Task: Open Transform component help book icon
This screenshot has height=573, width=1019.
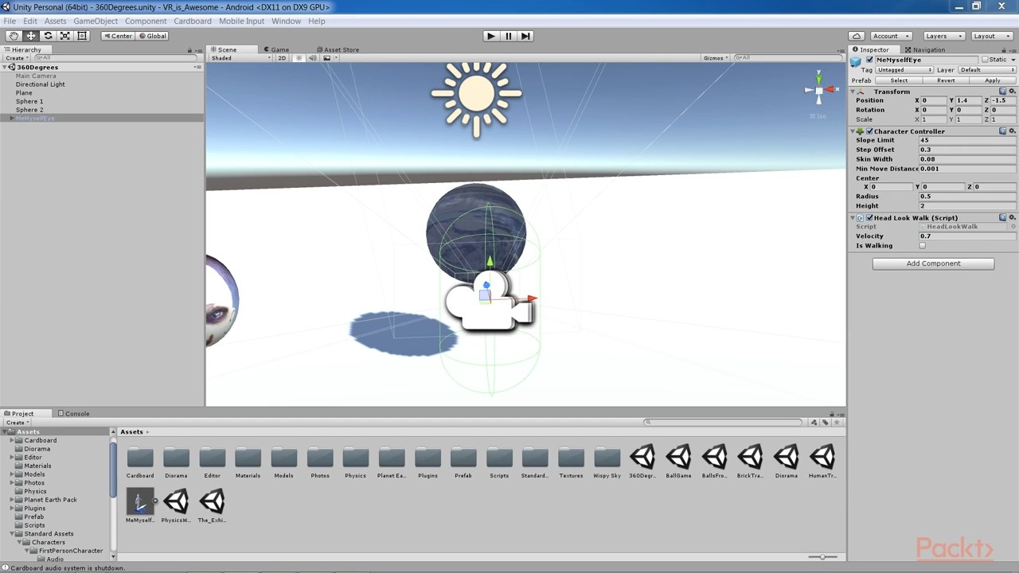Action: [1002, 92]
